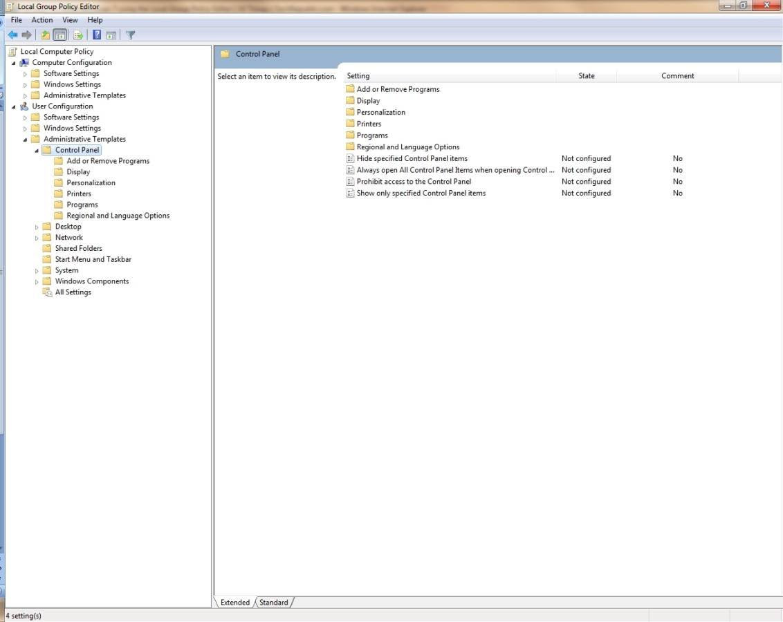
Task: Click the Display folder icon in right pane
Action: click(350, 101)
